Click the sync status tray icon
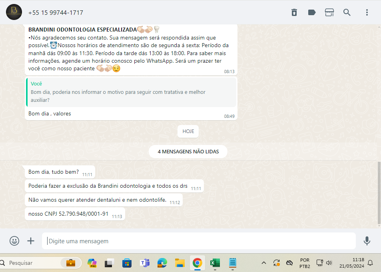The width and height of the screenshot is (381, 272). (x=277, y=263)
